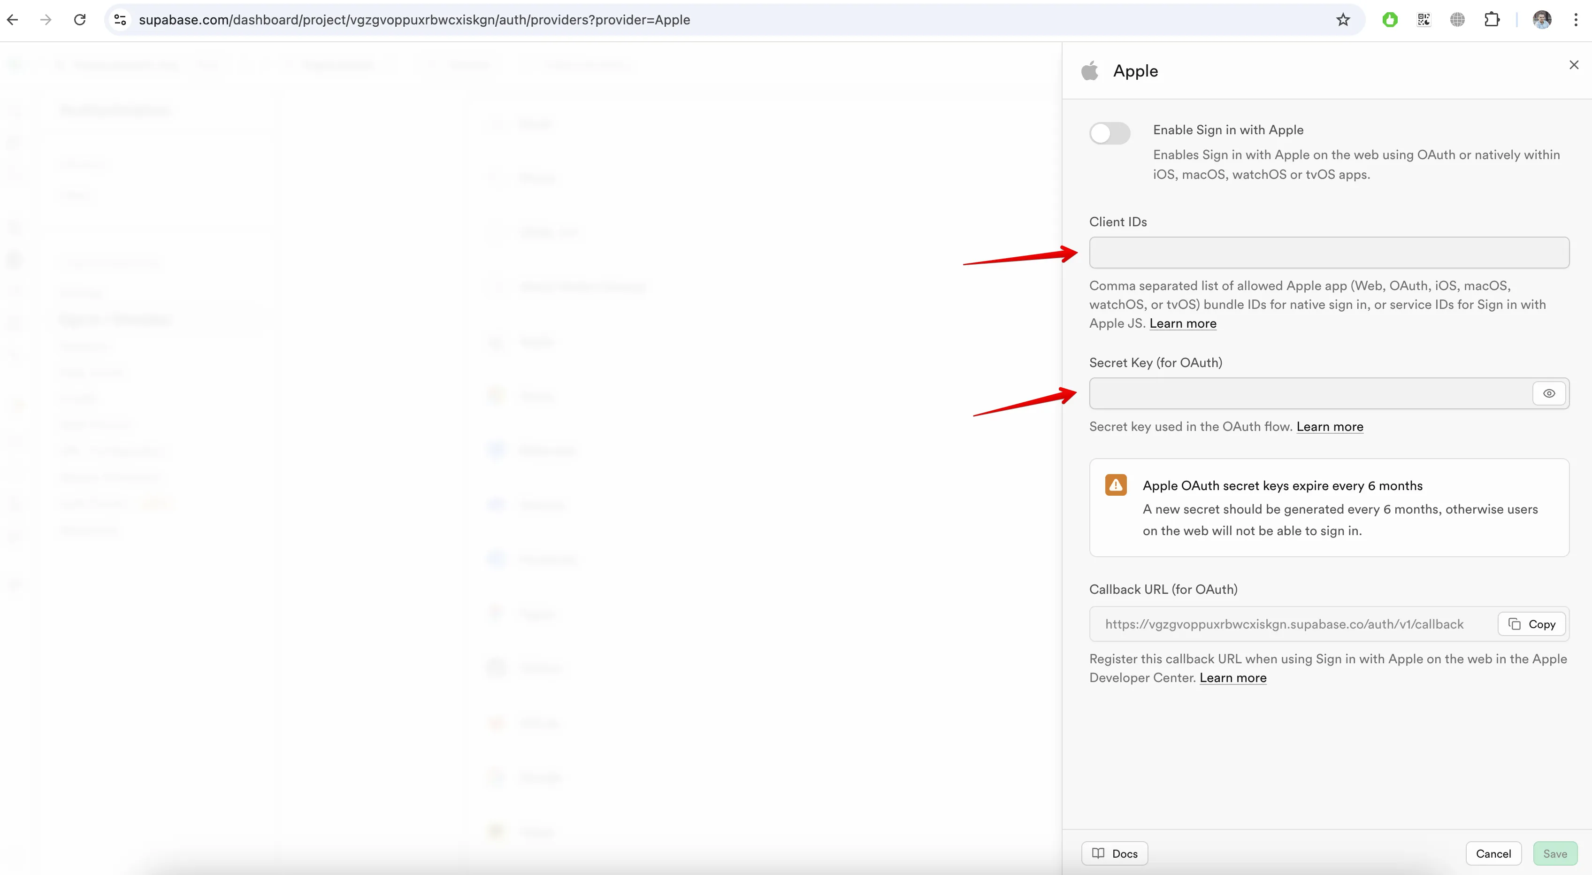1592x875 pixels.
Task: Copy the callback URL
Action: [1531, 624]
